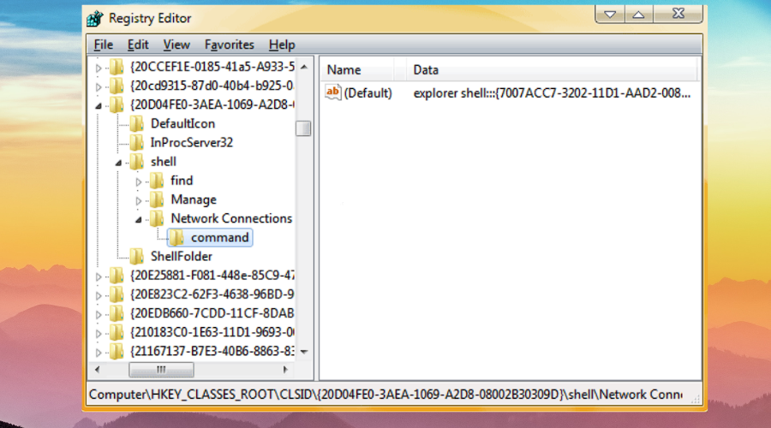Viewport: 771px width, 428px height.
Task: Click the DefaultIcon folder icon
Action: coord(135,123)
